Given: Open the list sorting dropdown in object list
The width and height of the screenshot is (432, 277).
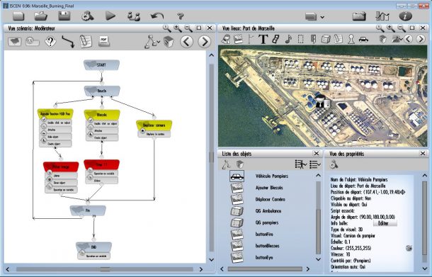Looking at the screenshot, I should tap(315, 164).
